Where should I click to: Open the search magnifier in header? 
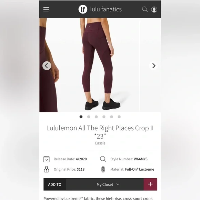[x=145, y=9]
